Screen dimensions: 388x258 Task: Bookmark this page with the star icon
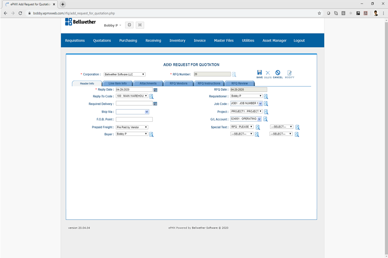tap(319, 13)
